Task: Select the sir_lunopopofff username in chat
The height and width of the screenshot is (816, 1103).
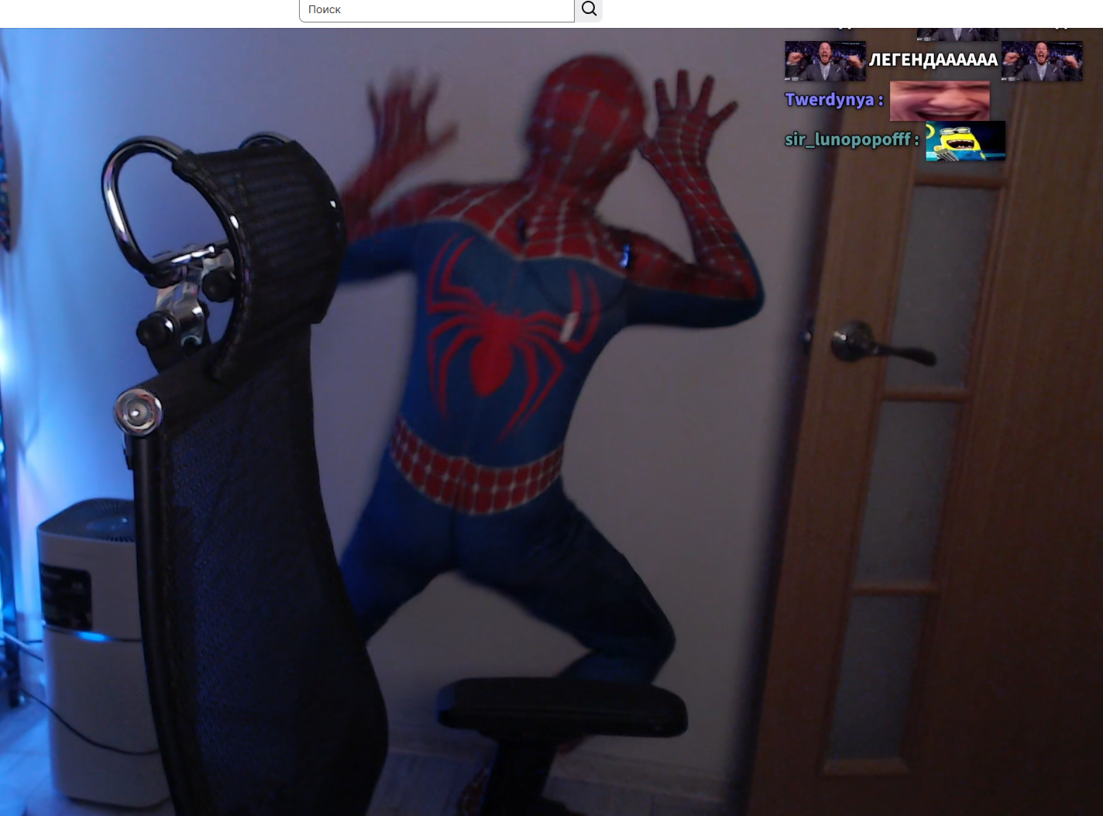Action: (x=847, y=139)
